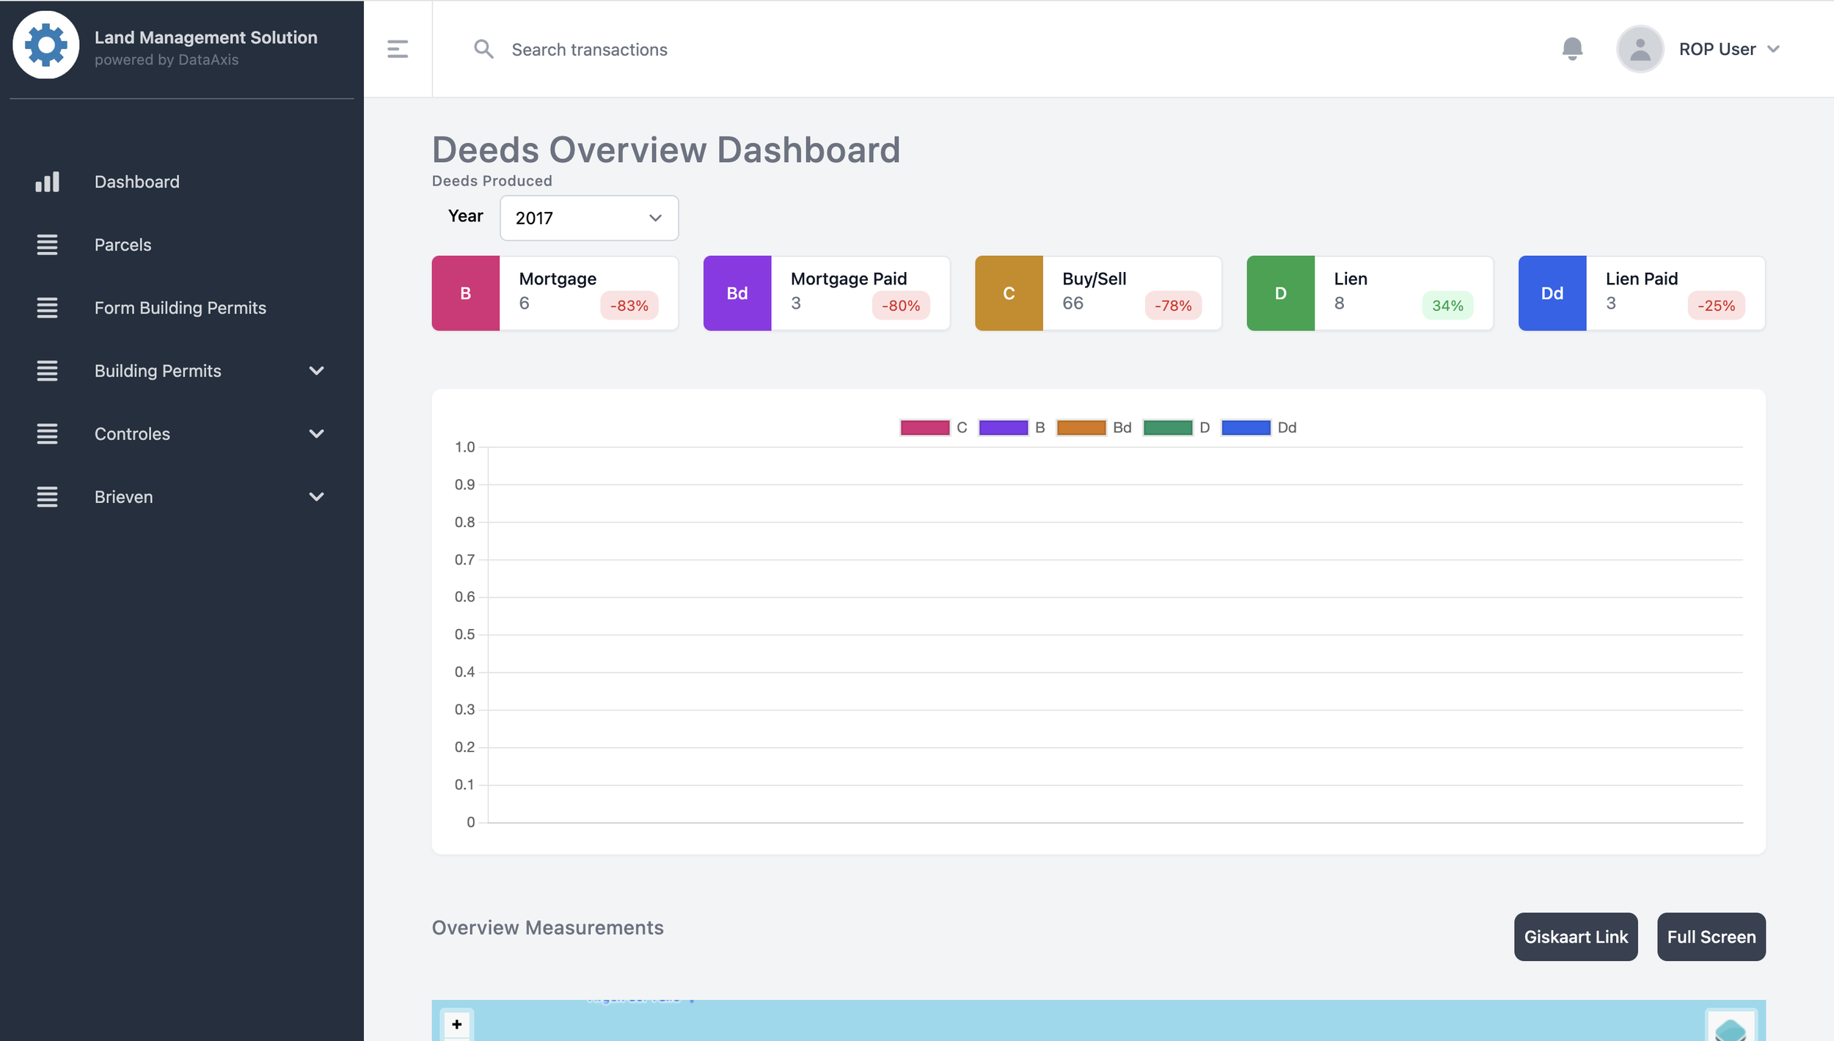Expand Building Permits chevron

(317, 371)
